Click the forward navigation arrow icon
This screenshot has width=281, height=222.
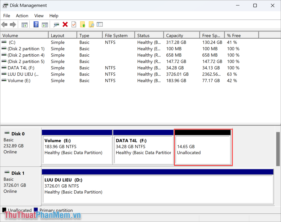13,24
